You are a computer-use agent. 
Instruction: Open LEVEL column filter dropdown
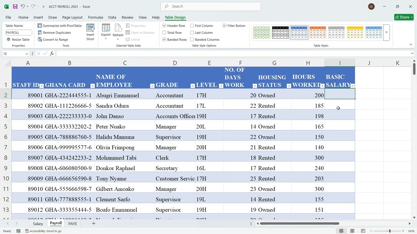click(x=221, y=86)
